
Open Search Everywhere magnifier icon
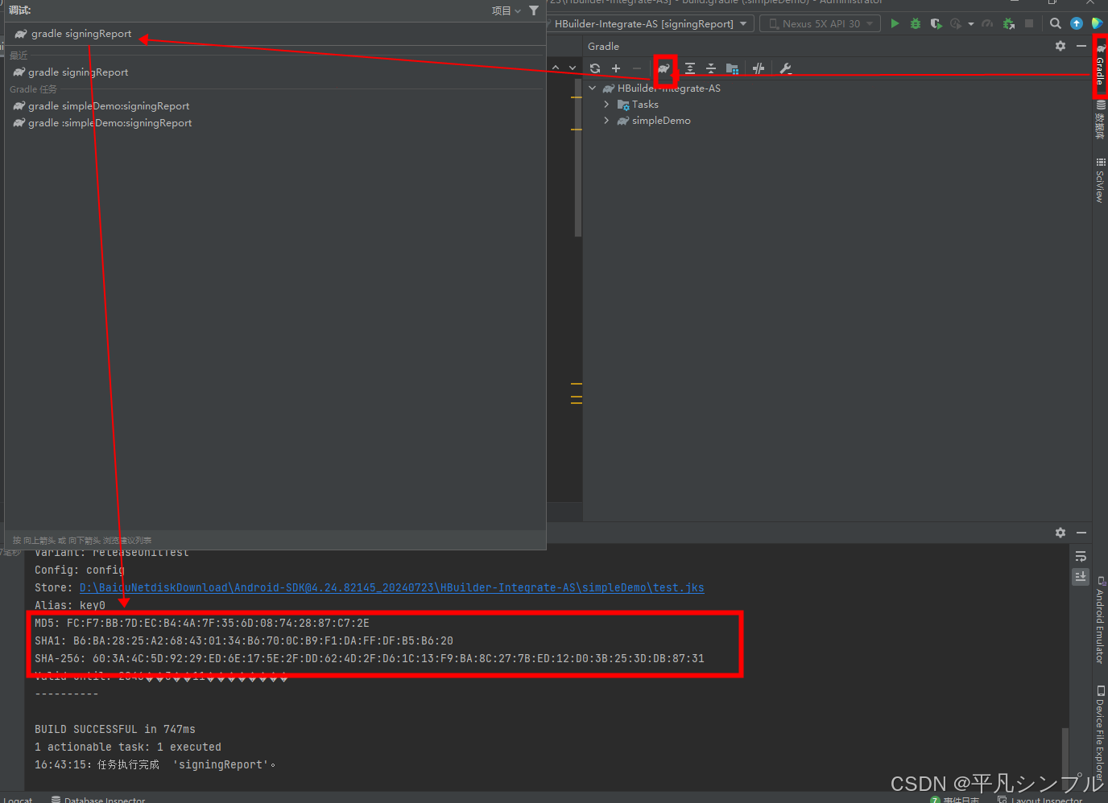(x=1056, y=23)
